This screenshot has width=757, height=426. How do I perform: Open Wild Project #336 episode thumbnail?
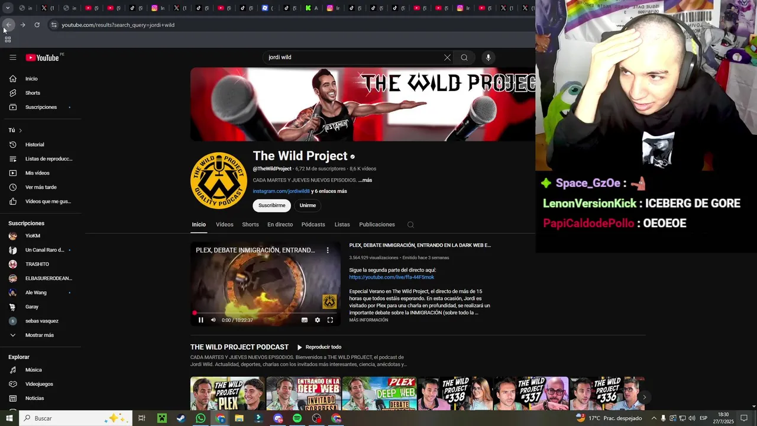pyautogui.click(x=606, y=393)
